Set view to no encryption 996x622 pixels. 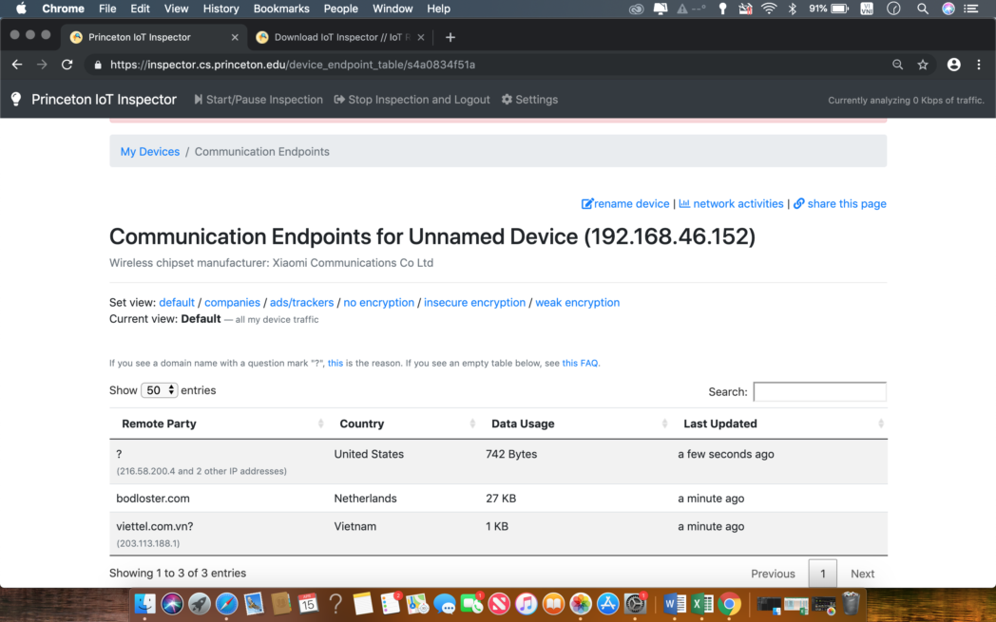point(378,303)
